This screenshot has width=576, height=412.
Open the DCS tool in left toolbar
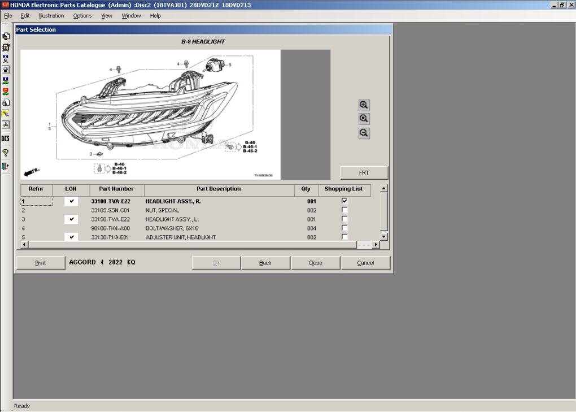point(6,138)
